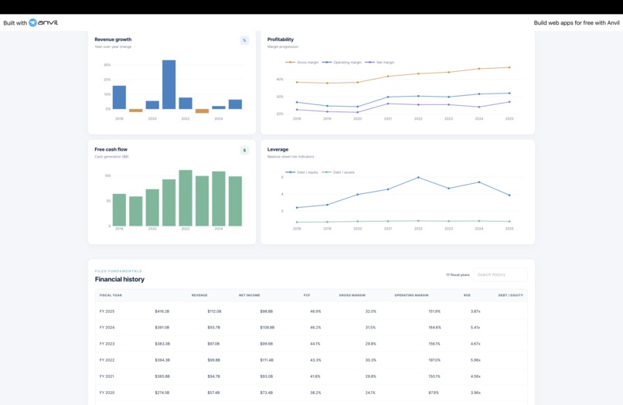
Task: Click the percent icon on the Revenue growth card
Action: (244, 40)
